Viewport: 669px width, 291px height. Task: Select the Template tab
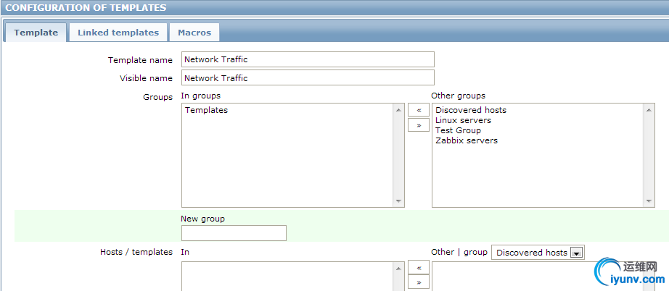click(36, 33)
